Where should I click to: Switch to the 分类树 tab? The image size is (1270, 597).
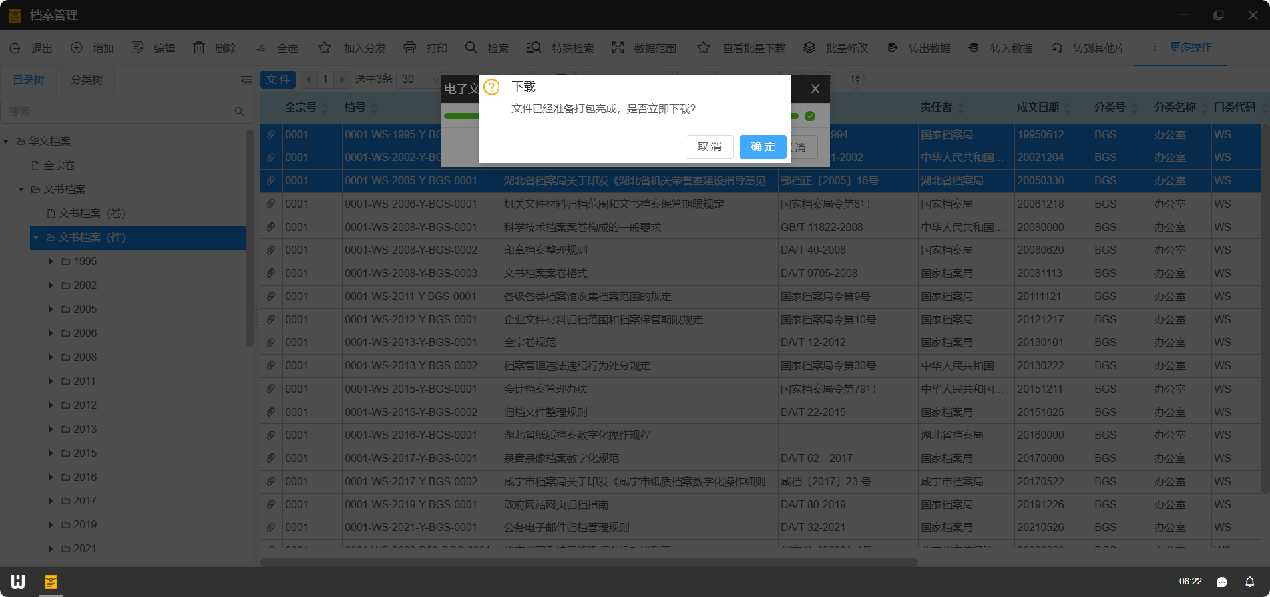point(87,80)
